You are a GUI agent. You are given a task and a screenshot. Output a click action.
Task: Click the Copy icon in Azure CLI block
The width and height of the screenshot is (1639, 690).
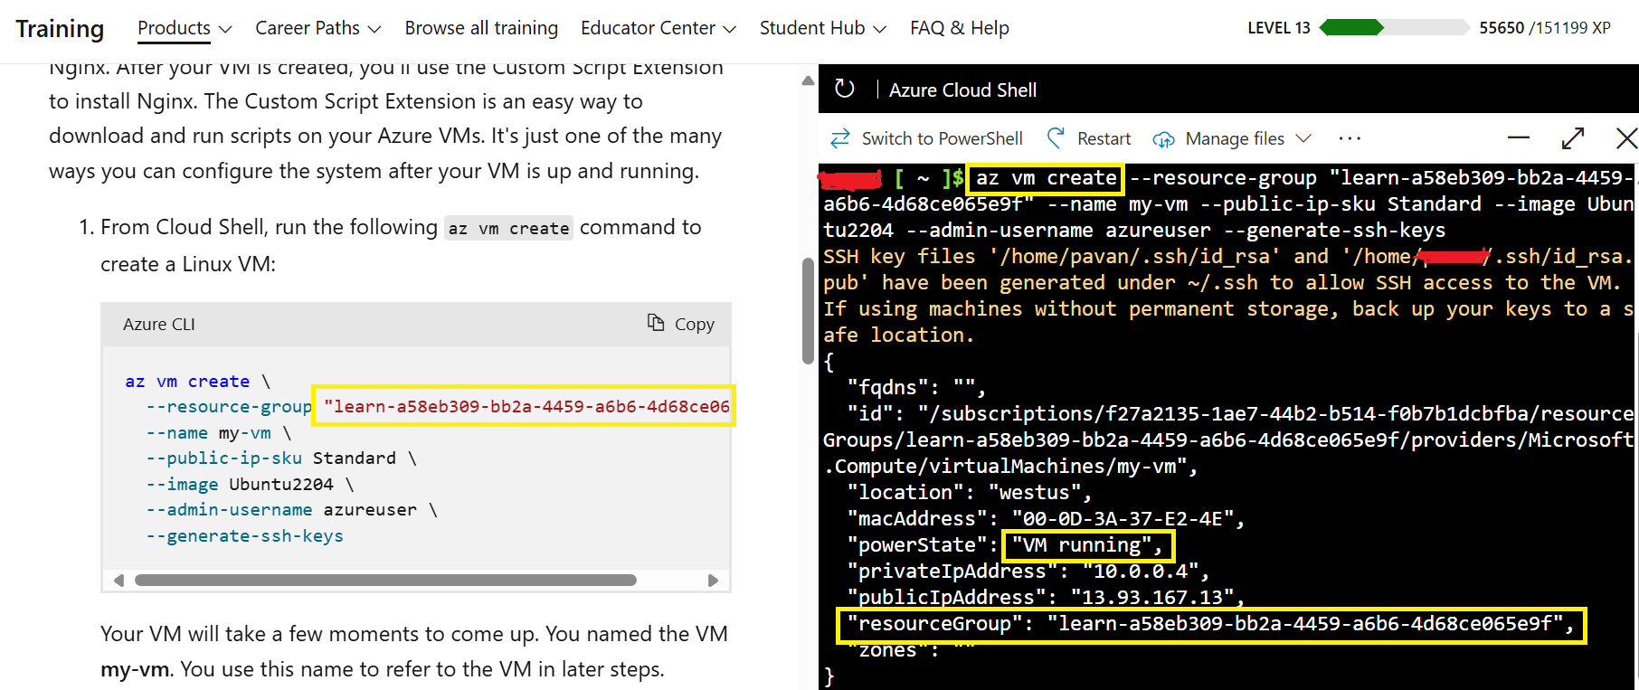point(656,323)
